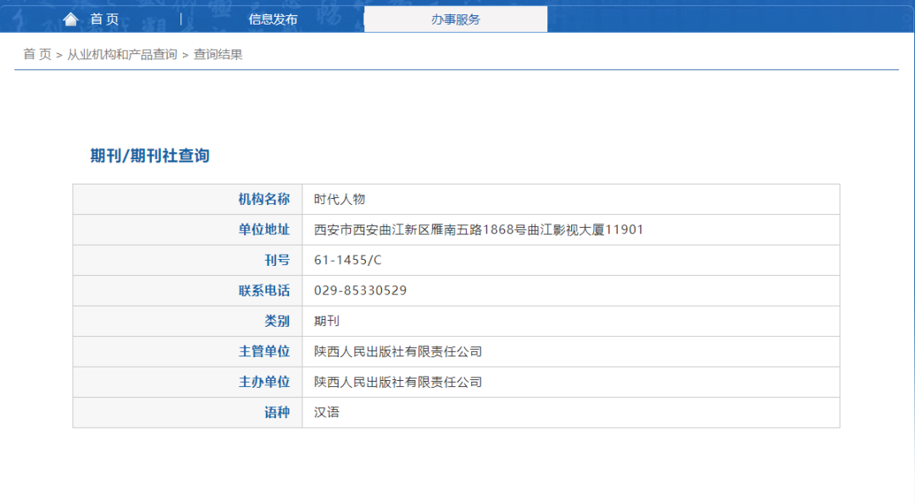Click the 主办单位 label cell
The width and height of the screenshot is (915, 502).
pyautogui.click(x=187, y=382)
